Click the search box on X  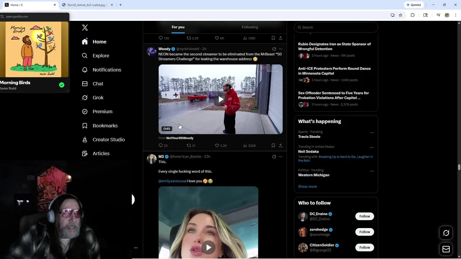[x=336, y=27]
